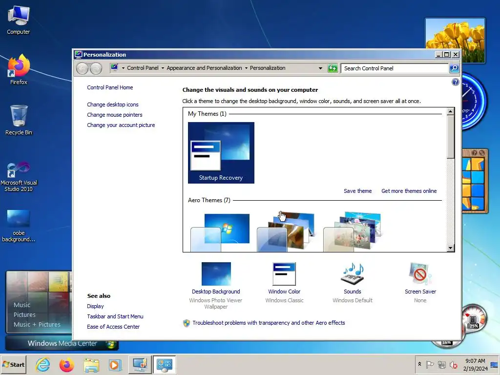Screen dimensions: 500x375
Task: Expand the arrow after Appearance and Personalization
Action: 246,68
